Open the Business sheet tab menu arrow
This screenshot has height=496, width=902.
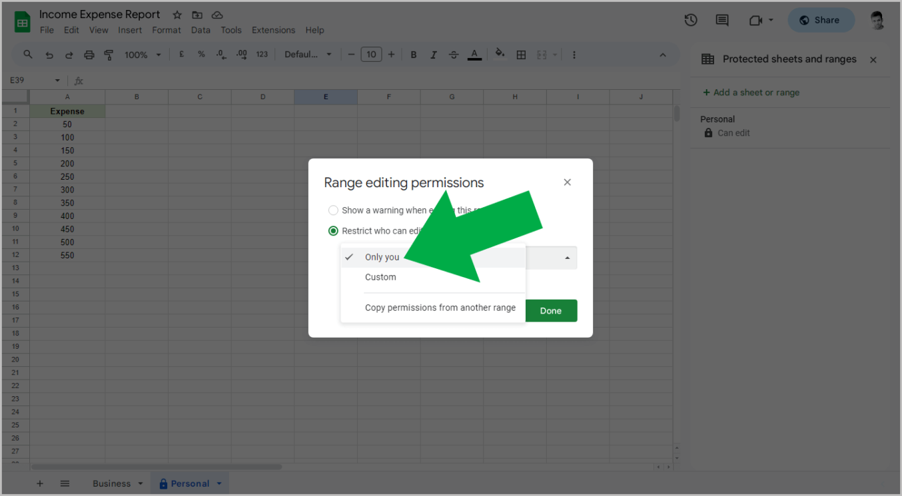click(x=140, y=483)
